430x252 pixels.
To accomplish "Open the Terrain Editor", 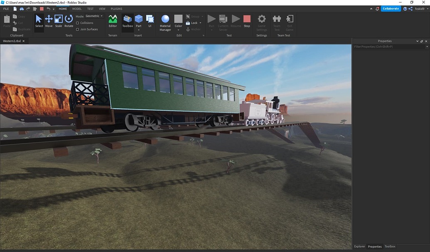I will coord(113,21).
